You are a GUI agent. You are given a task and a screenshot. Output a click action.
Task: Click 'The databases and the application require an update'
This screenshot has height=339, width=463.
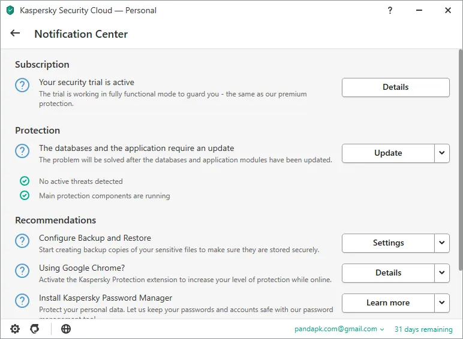(x=136, y=148)
